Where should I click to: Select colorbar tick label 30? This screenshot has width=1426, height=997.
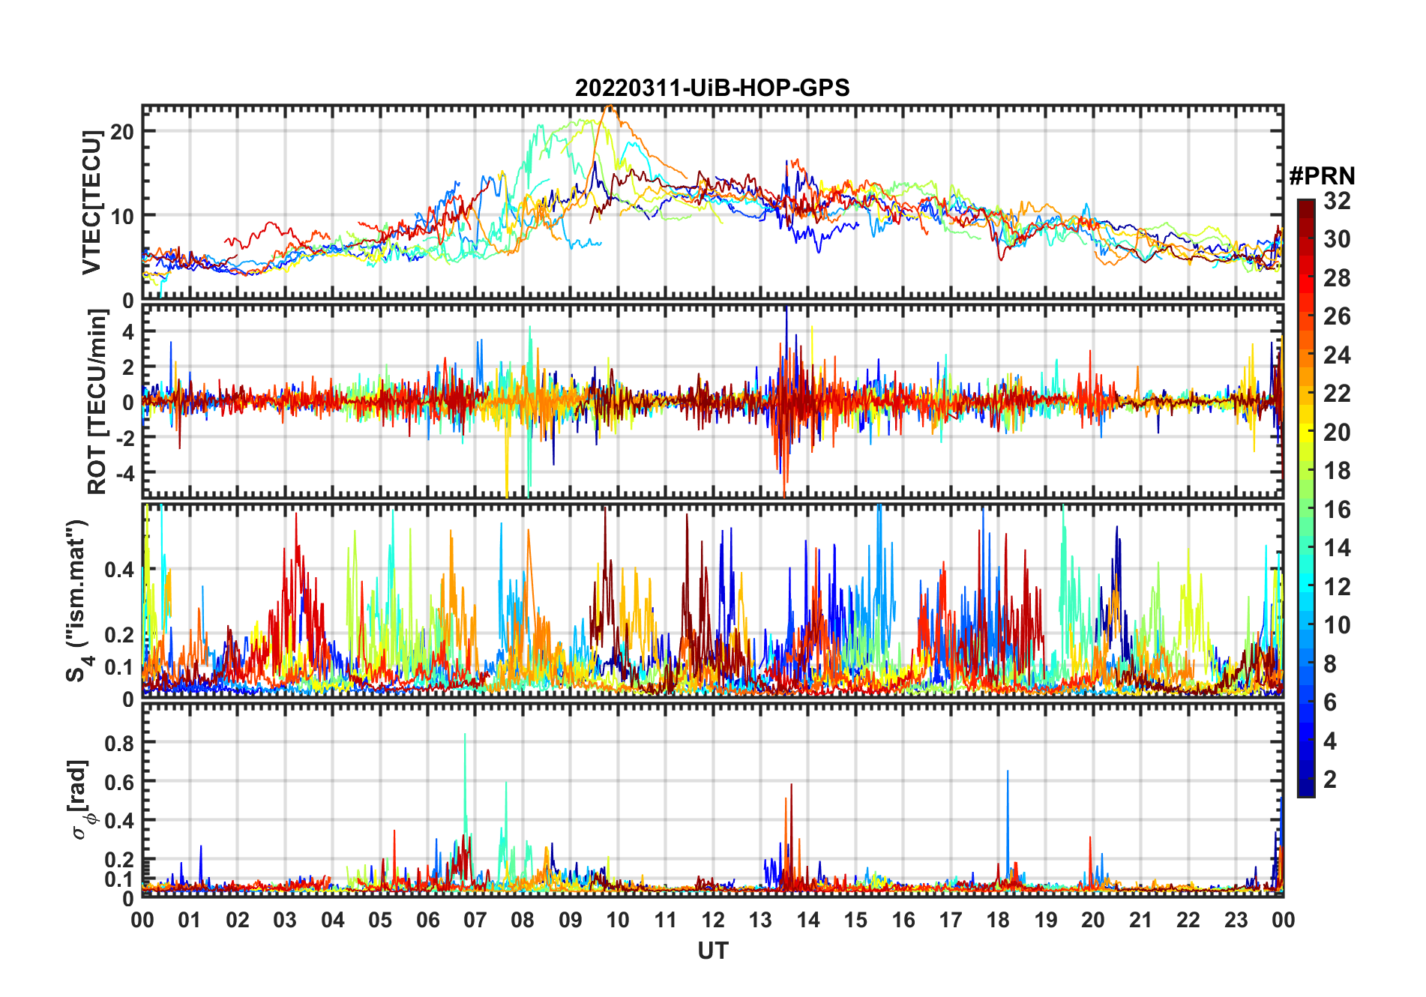point(1337,239)
